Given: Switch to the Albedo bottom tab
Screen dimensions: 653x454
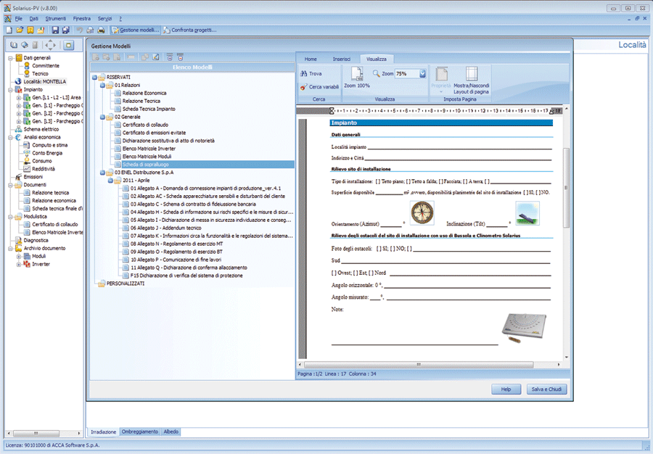Looking at the screenshot, I should click(171, 432).
